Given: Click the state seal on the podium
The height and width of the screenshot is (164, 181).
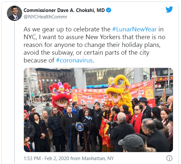Looking at the screenshot, I should click(x=80, y=127).
